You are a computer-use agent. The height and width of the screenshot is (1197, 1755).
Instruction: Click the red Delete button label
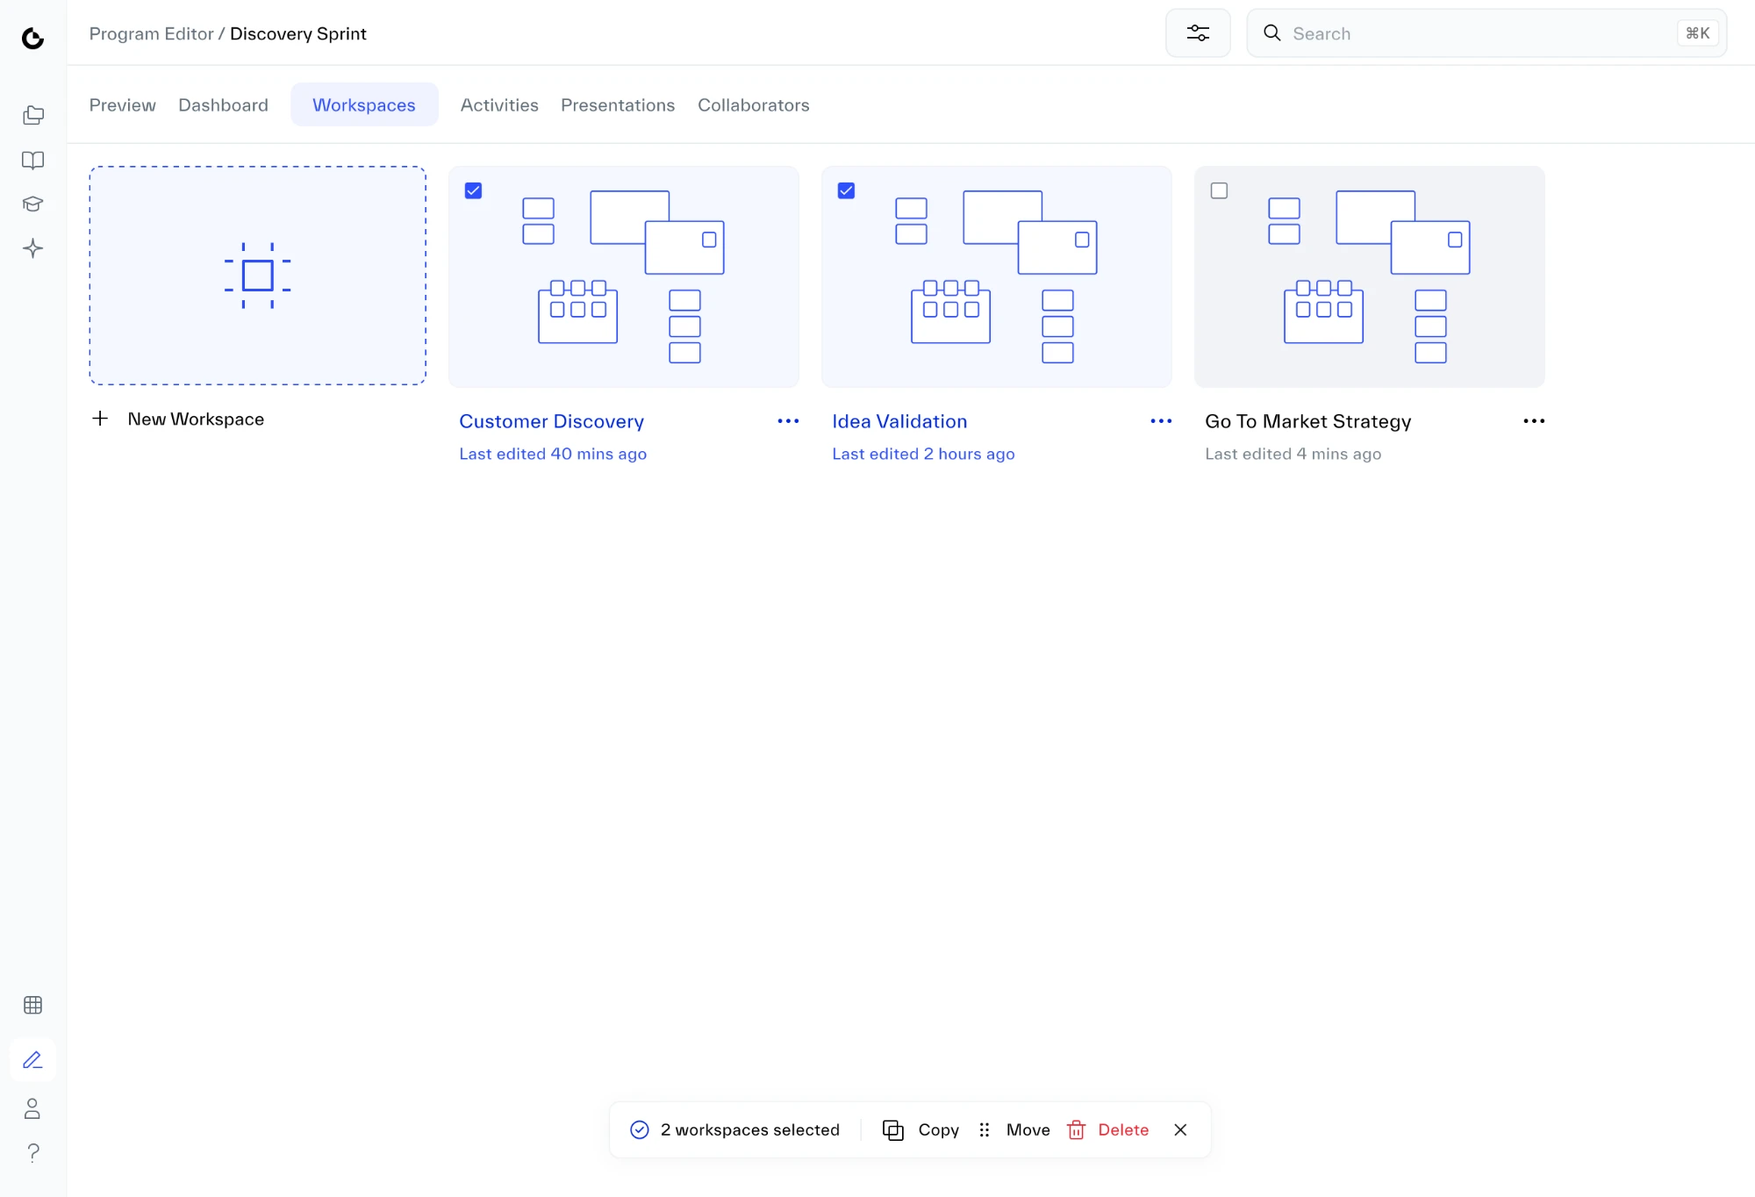click(x=1123, y=1129)
